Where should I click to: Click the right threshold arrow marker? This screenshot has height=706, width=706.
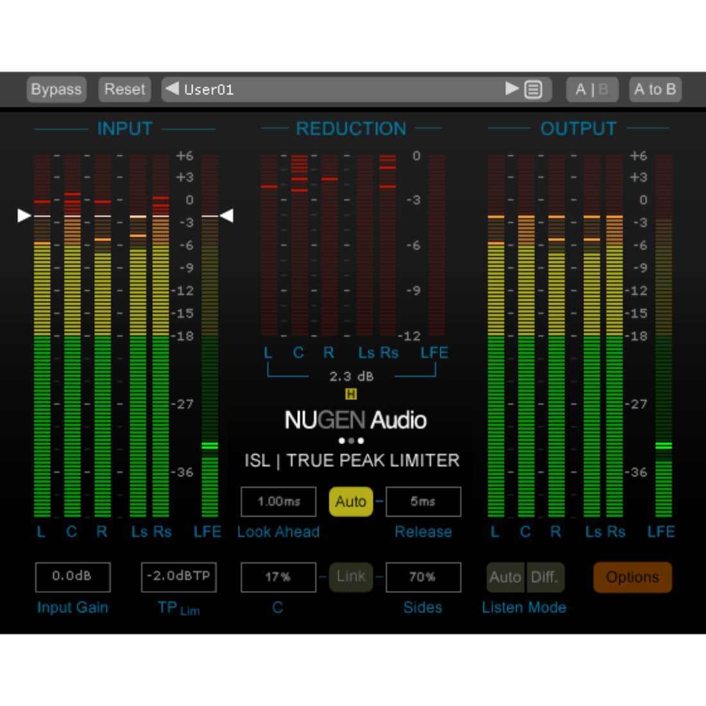click(x=227, y=216)
